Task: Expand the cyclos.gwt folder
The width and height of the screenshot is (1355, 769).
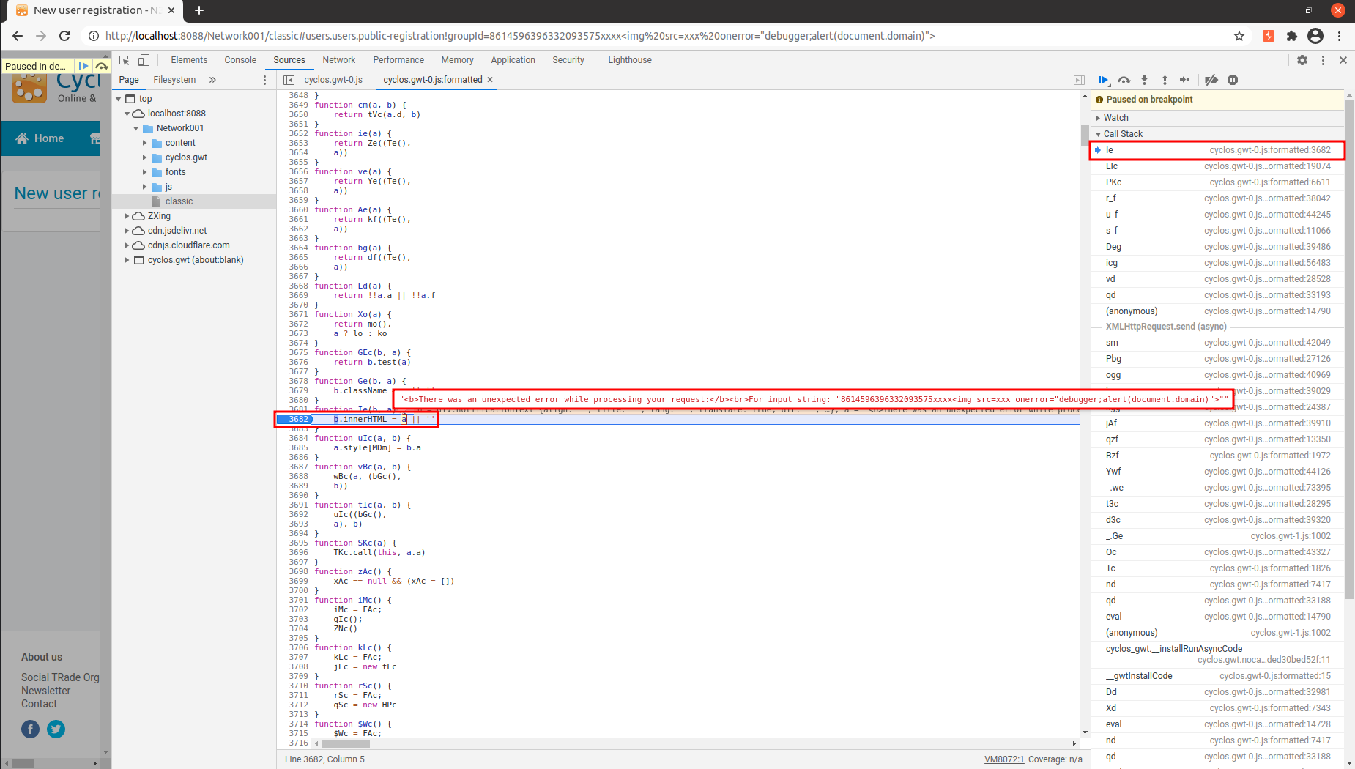Action: pyautogui.click(x=145, y=157)
